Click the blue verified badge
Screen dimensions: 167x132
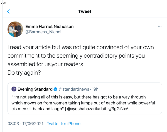click(55, 89)
